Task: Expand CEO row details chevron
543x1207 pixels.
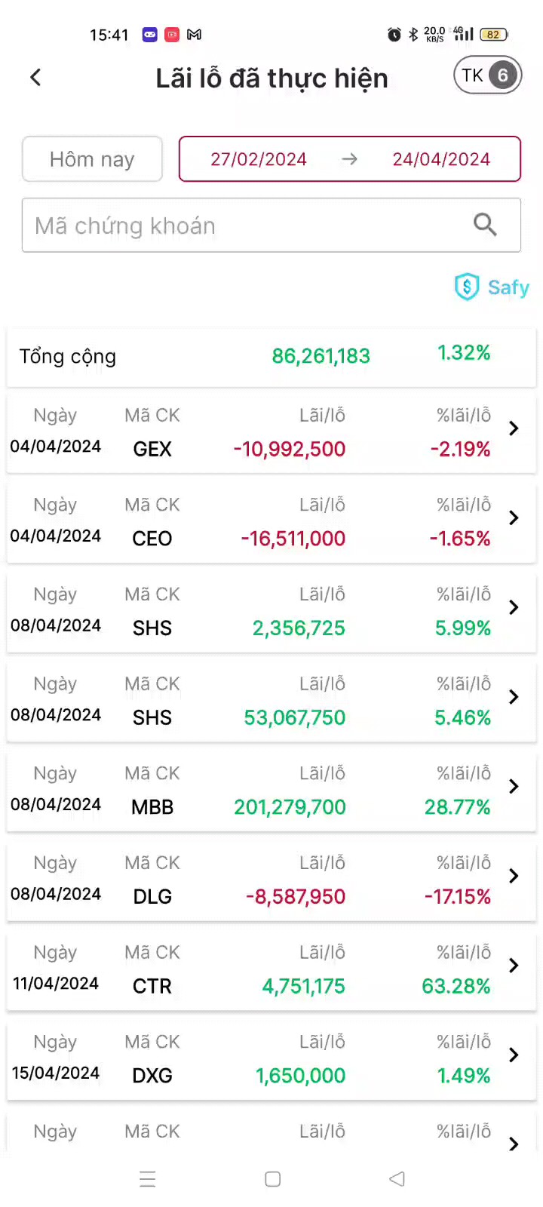Action: click(514, 518)
